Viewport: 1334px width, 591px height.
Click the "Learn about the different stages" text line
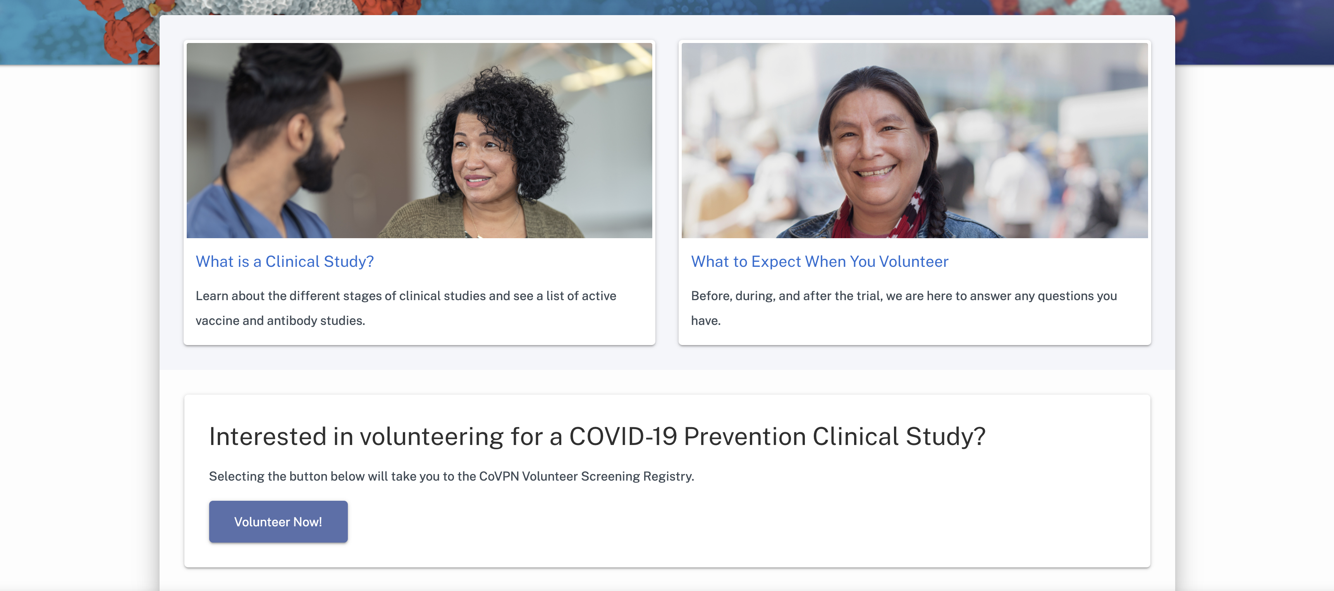406,296
